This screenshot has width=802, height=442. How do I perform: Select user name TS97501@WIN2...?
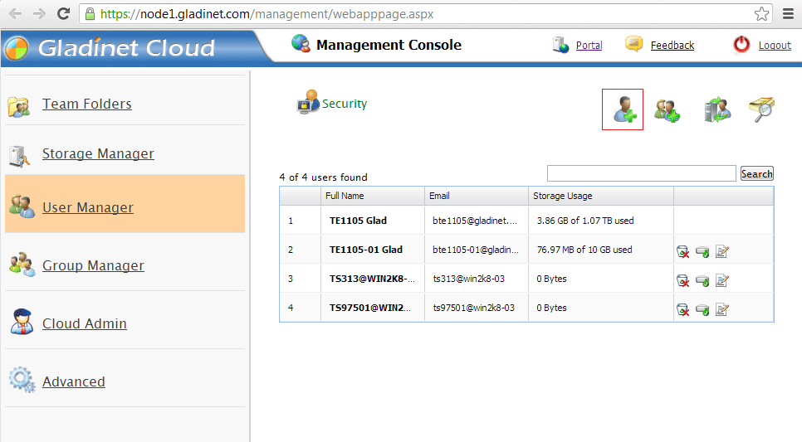point(369,308)
